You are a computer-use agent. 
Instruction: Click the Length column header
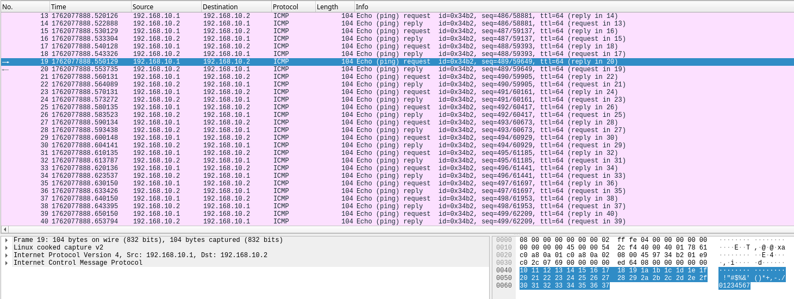click(334, 7)
